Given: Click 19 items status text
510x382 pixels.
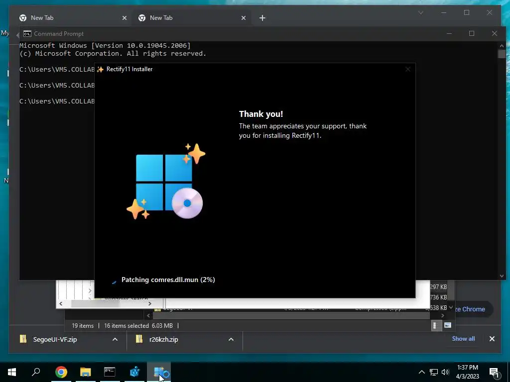Looking at the screenshot, I should (83, 325).
